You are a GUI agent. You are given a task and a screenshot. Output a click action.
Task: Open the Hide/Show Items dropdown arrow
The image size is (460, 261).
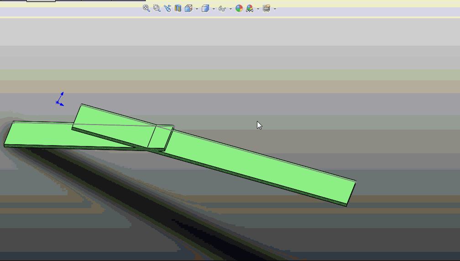coord(230,9)
